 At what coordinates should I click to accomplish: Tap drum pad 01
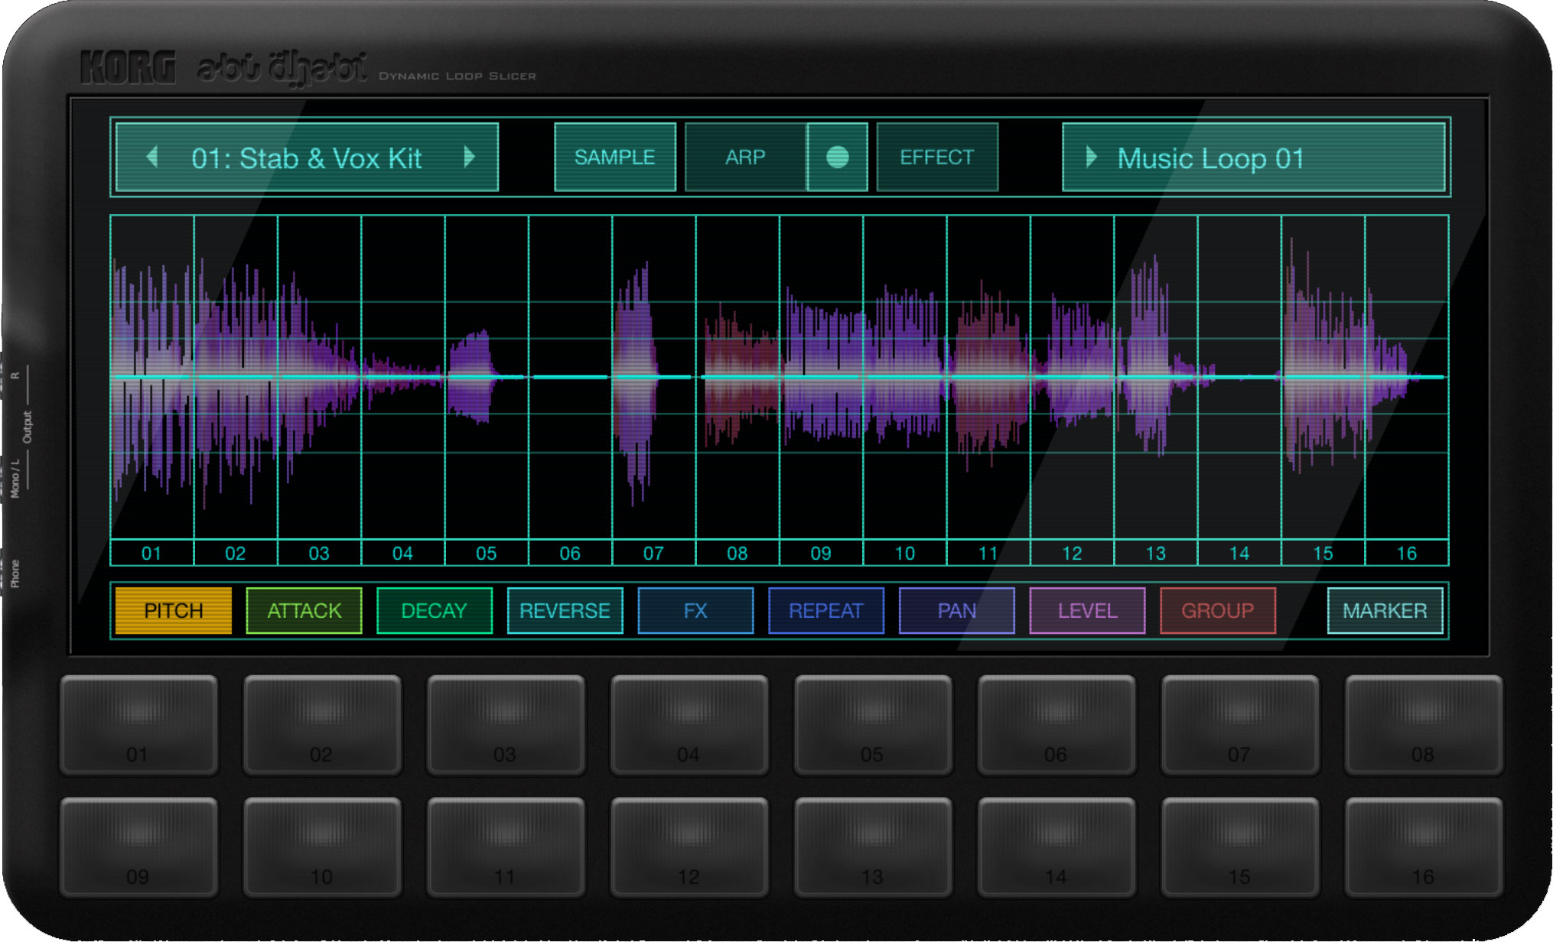(138, 724)
